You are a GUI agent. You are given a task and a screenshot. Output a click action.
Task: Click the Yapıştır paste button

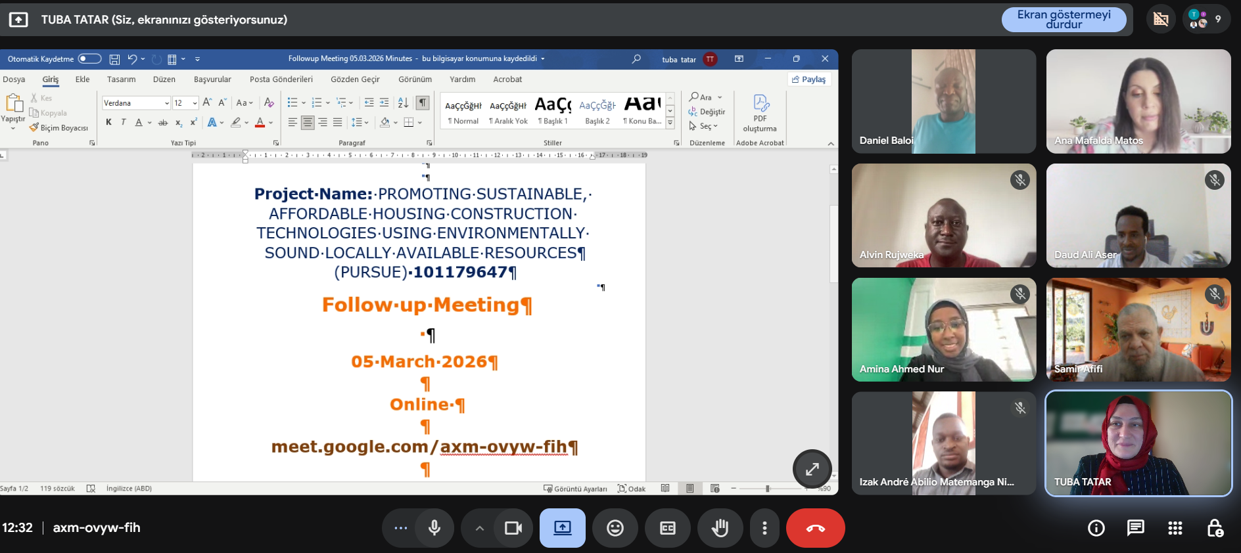[x=13, y=111]
